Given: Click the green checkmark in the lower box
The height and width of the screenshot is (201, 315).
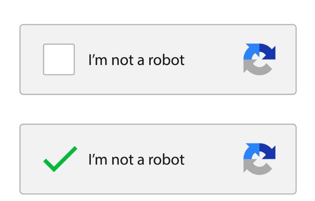Looking at the screenshot, I should (60, 159).
